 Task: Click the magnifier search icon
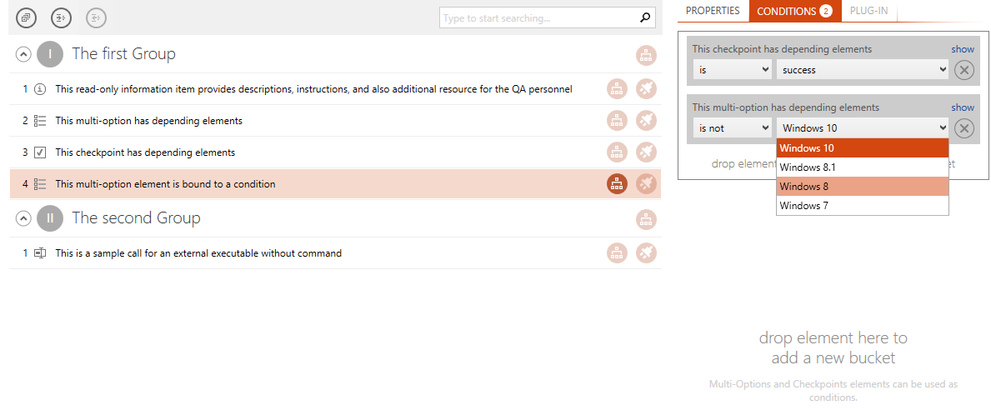644,17
